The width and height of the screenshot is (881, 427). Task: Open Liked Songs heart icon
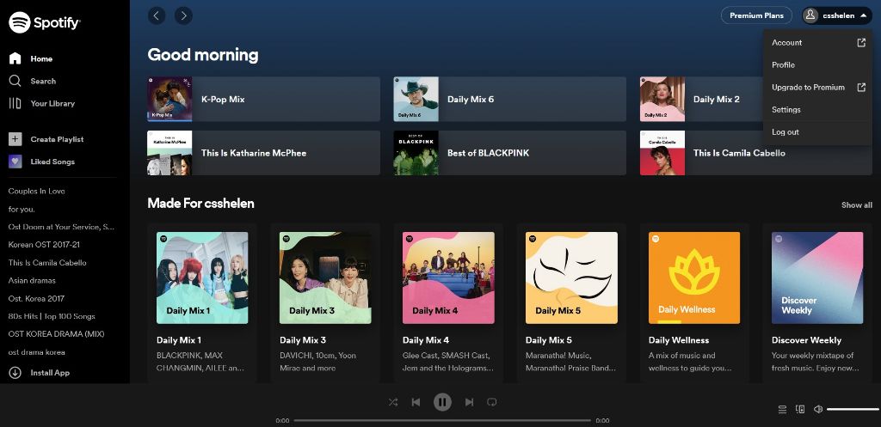pyautogui.click(x=15, y=162)
